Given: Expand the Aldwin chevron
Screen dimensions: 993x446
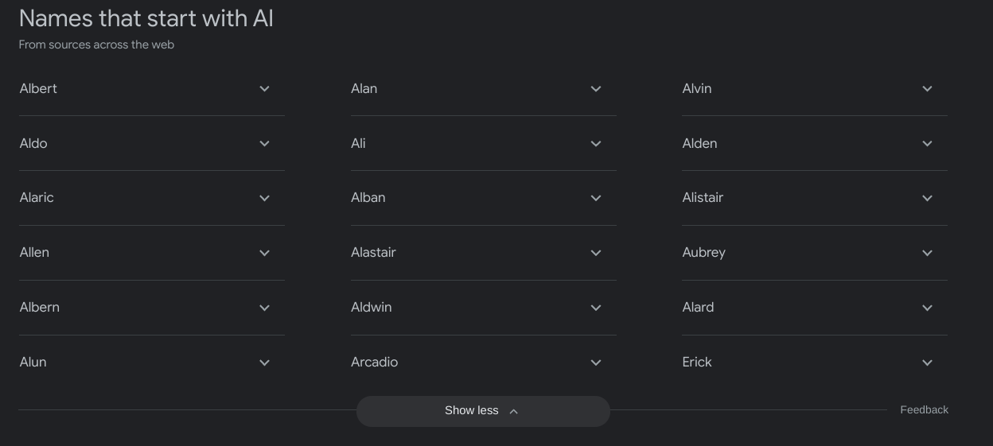Looking at the screenshot, I should click(x=595, y=308).
